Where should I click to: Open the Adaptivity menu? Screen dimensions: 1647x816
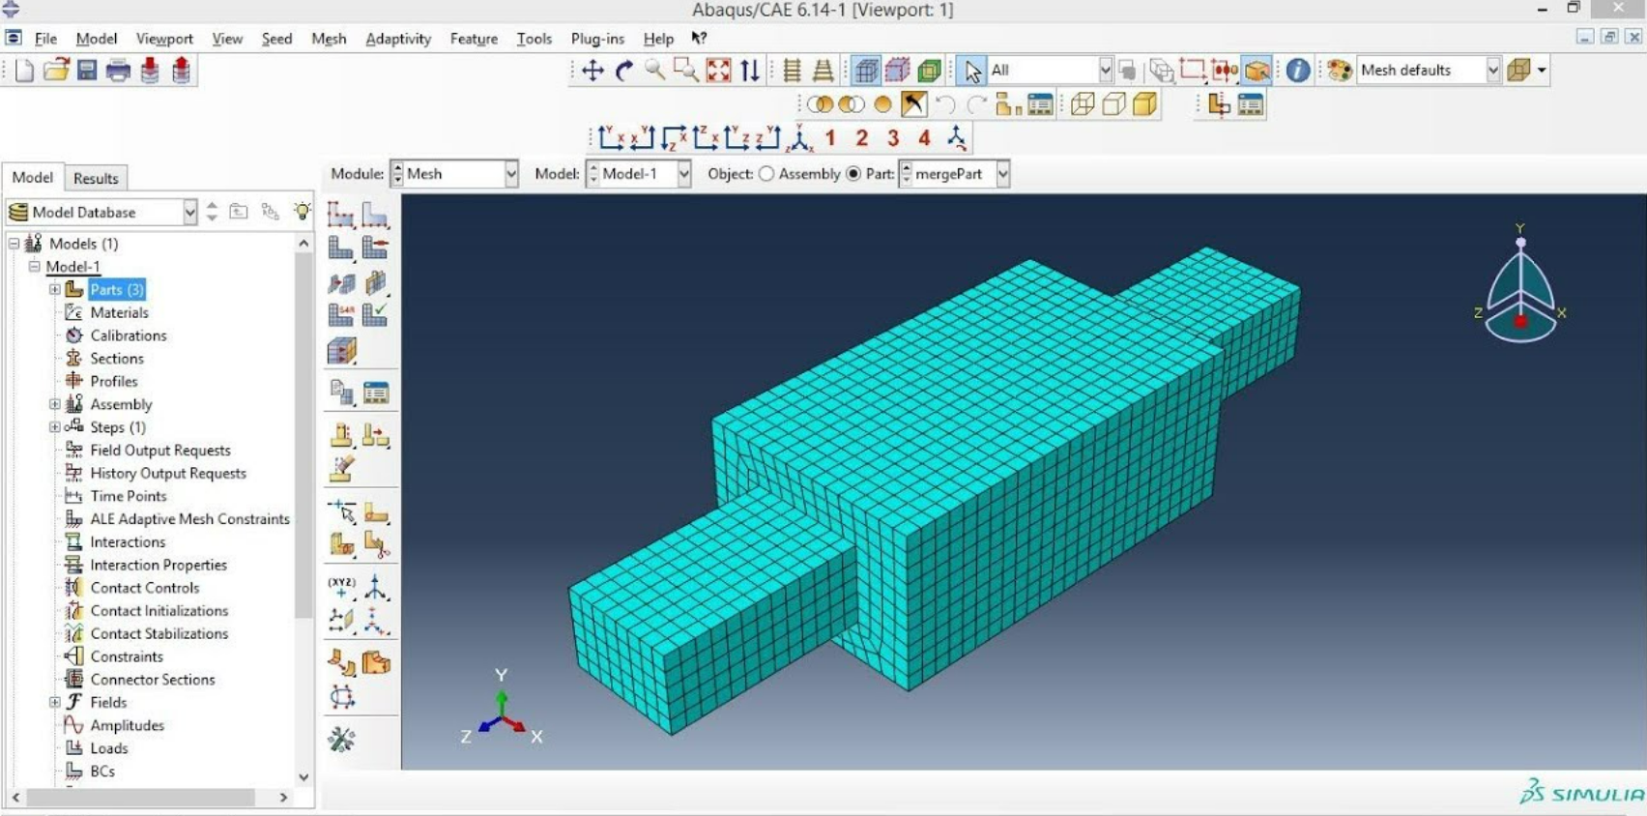click(398, 39)
